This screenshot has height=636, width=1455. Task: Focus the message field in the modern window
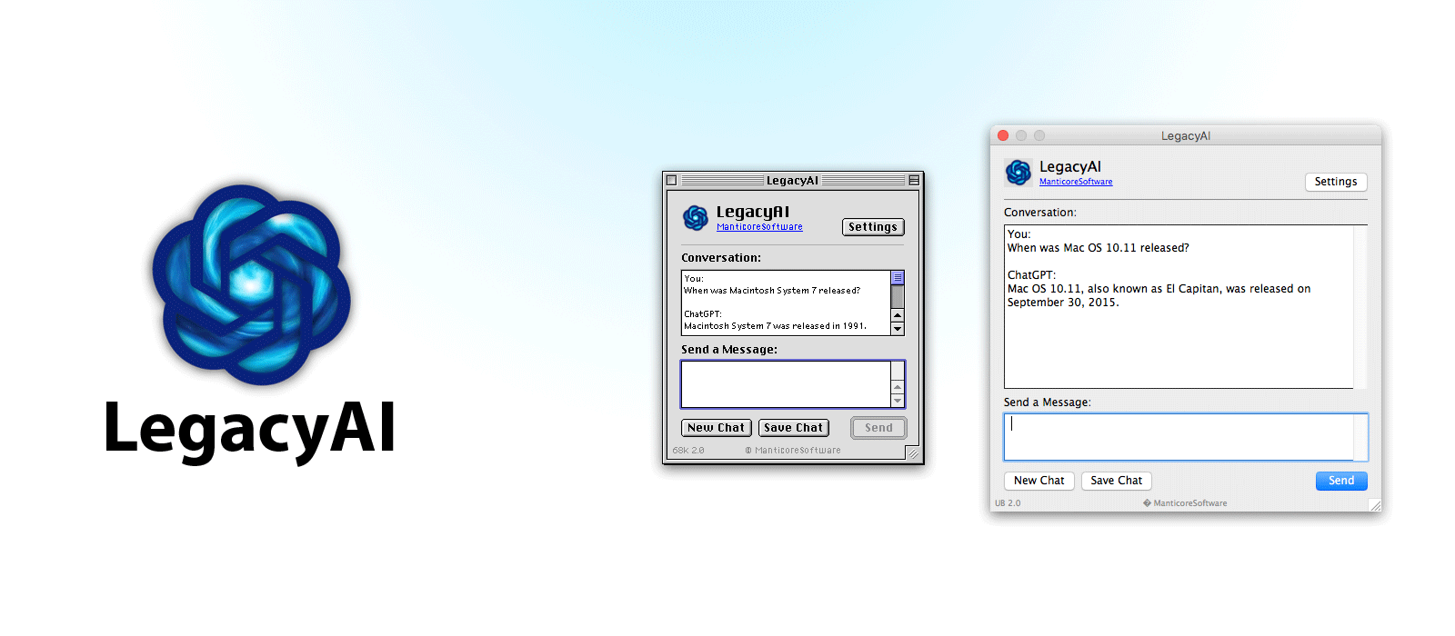pyautogui.click(x=1179, y=437)
